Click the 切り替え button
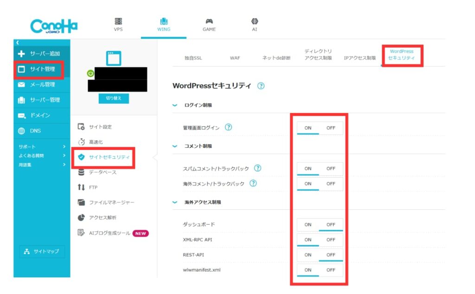475x294 pixels. tap(114, 98)
